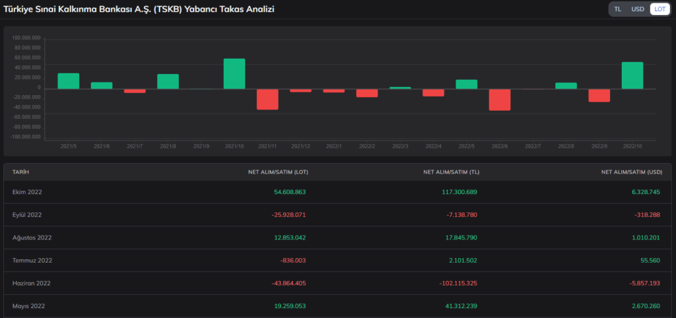Click the LOT value 12.853.042
This screenshot has height=318, width=676.
290,238
